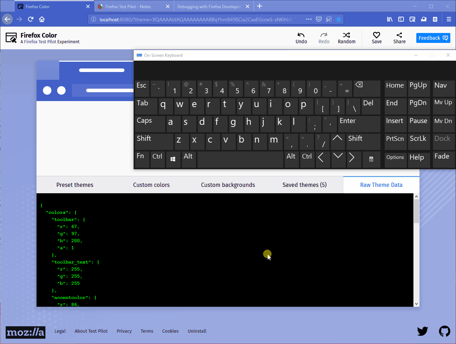Open the Firefox Color extension toolbar icon
456x344 pixels.
pos(412,19)
